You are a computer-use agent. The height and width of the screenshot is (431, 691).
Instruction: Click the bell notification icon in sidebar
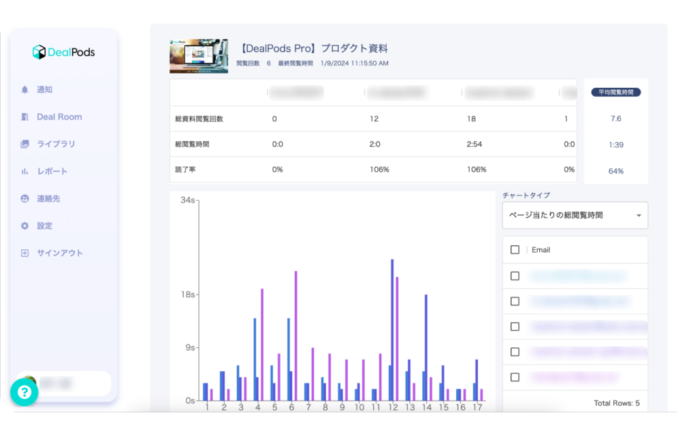25,89
